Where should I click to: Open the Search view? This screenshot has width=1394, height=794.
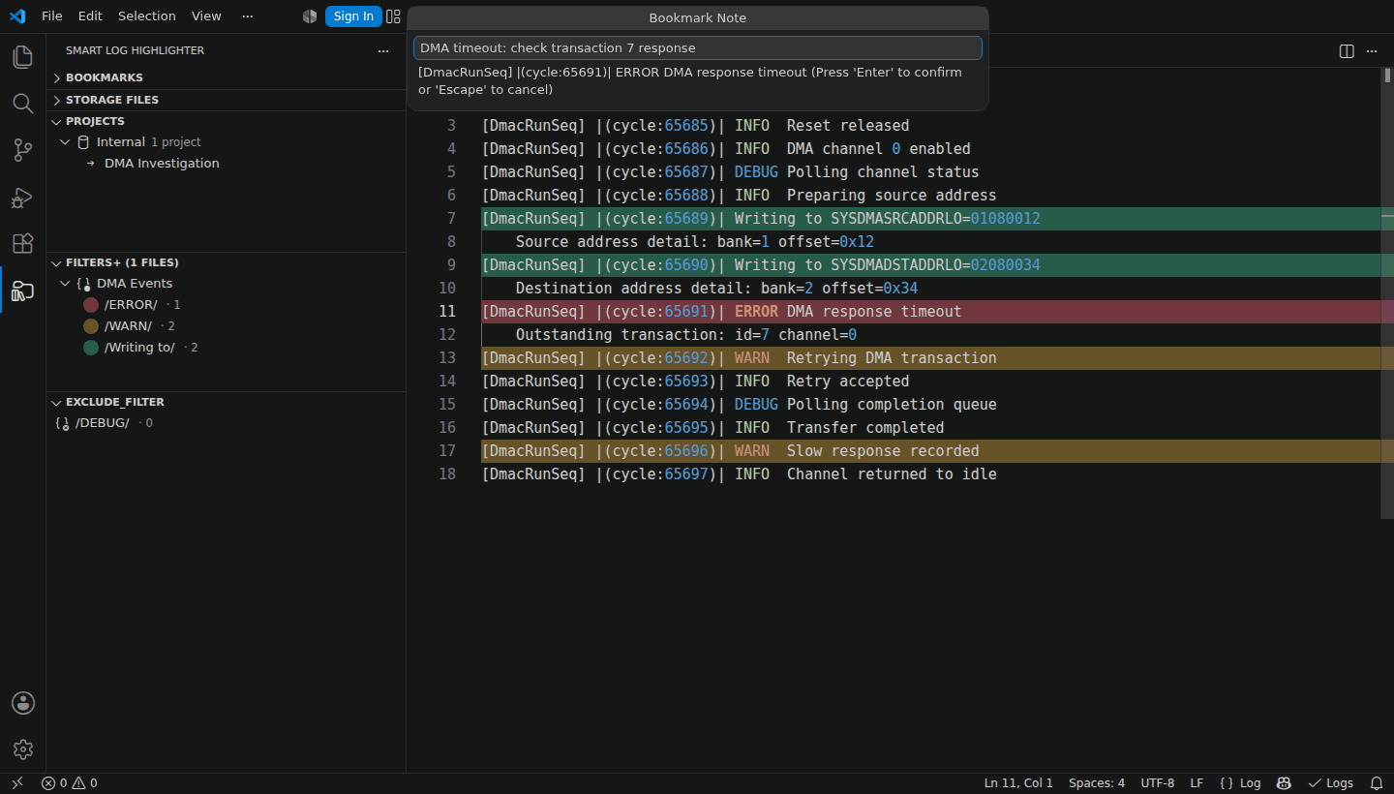(x=23, y=104)
